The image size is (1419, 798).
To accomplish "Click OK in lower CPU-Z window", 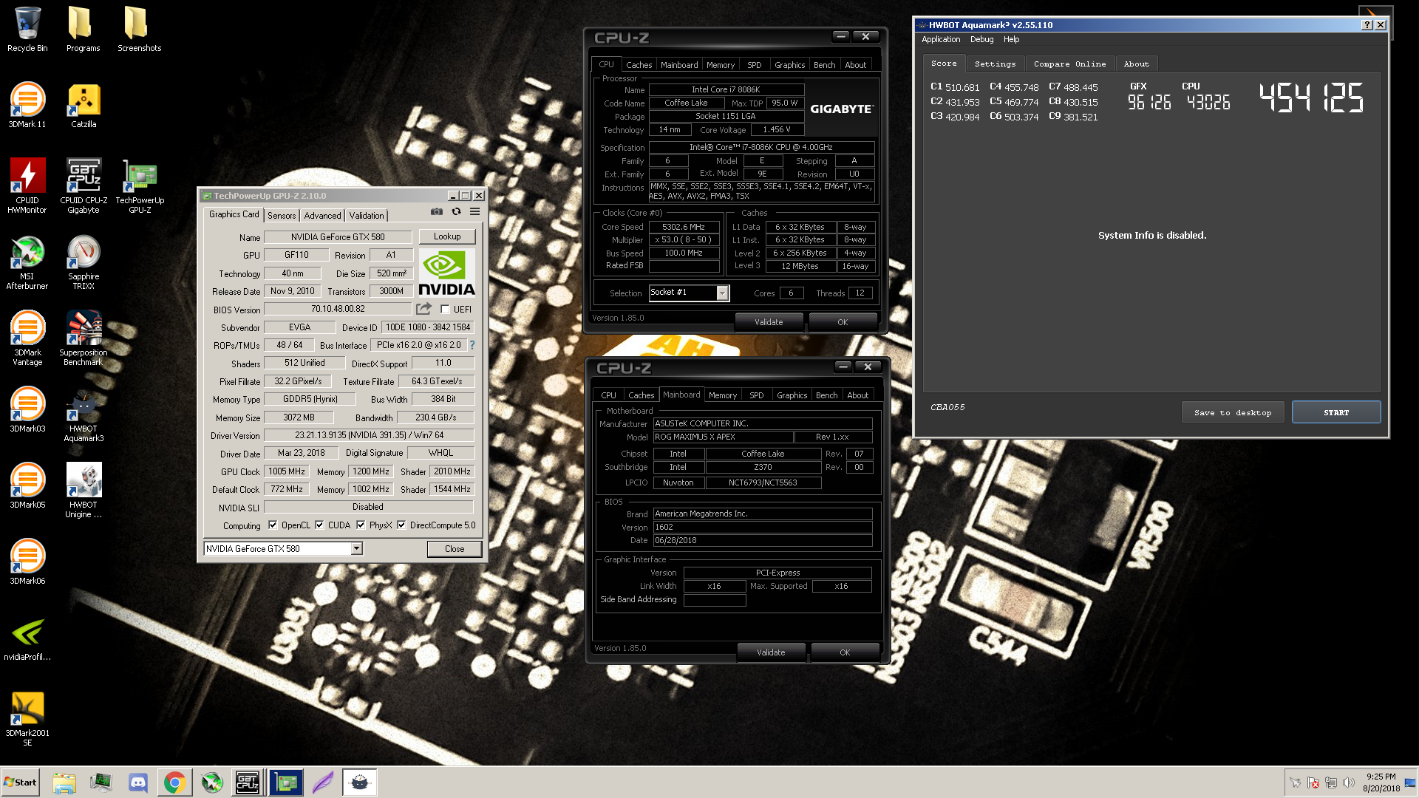I will coord(845,652).
